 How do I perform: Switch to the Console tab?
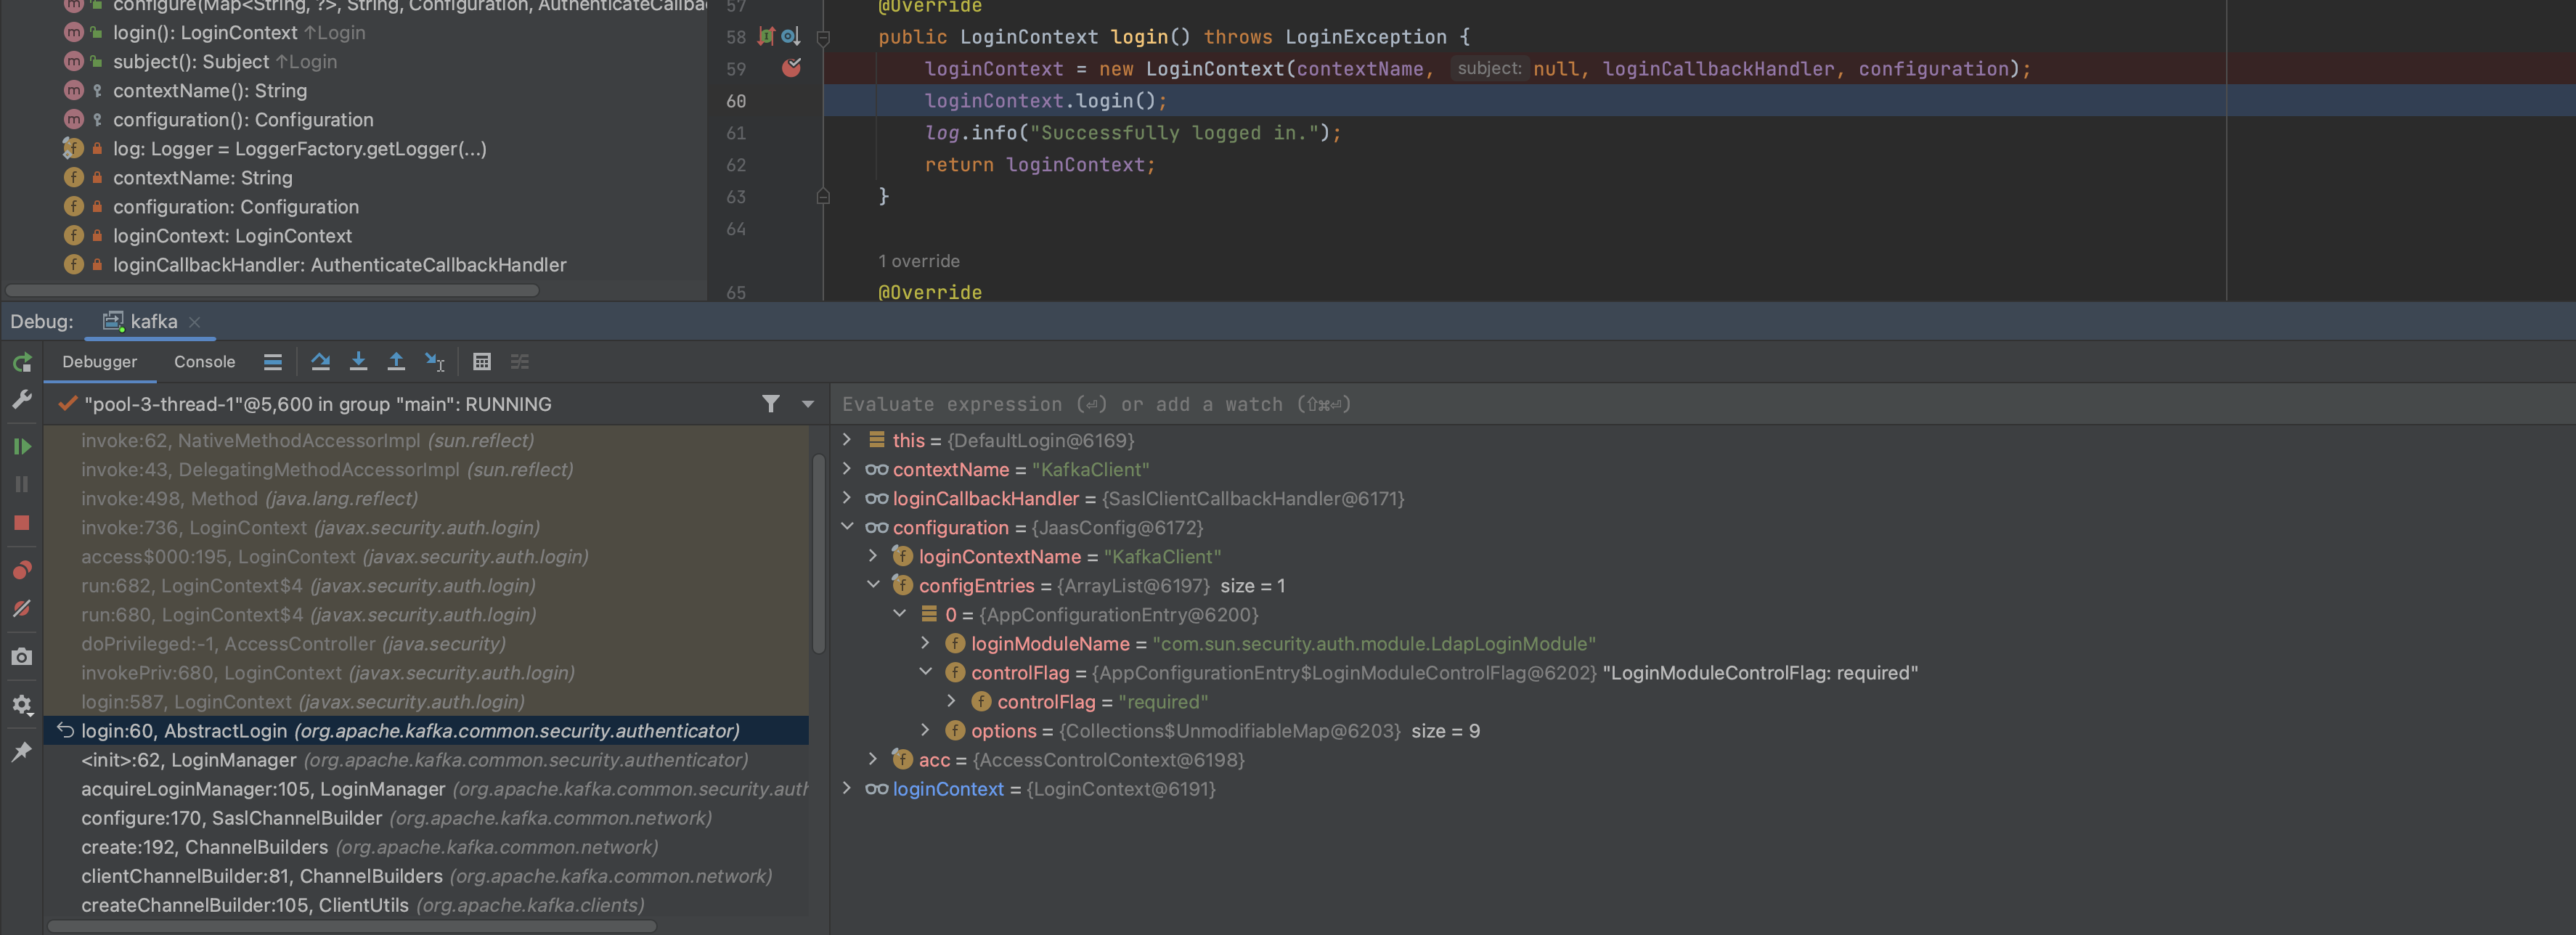tap(204, 362)
